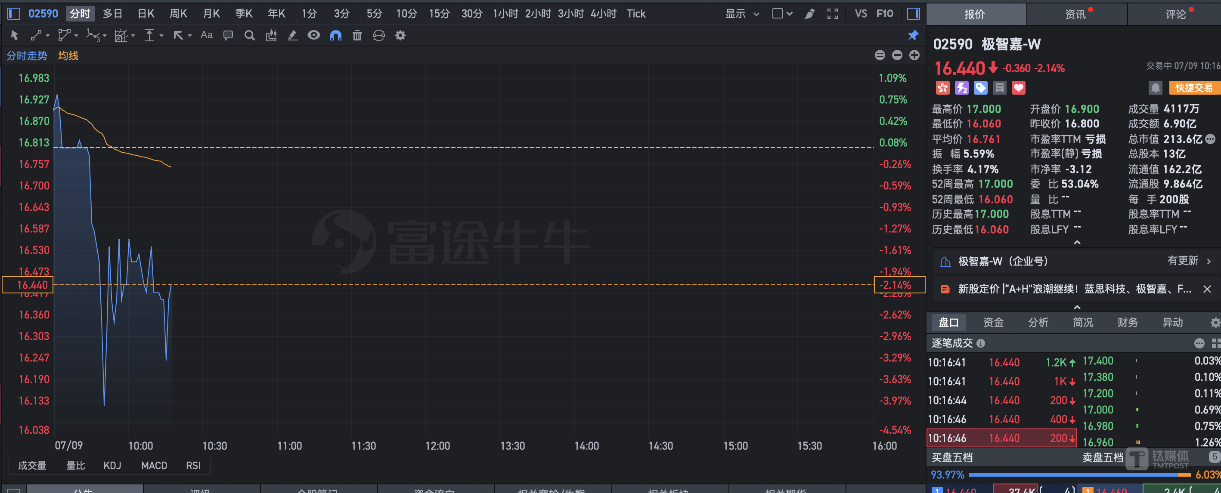
Task: Click the buy-sell ratio bar at bottom
Action: pyautogui.click(x=1076, y=475)
